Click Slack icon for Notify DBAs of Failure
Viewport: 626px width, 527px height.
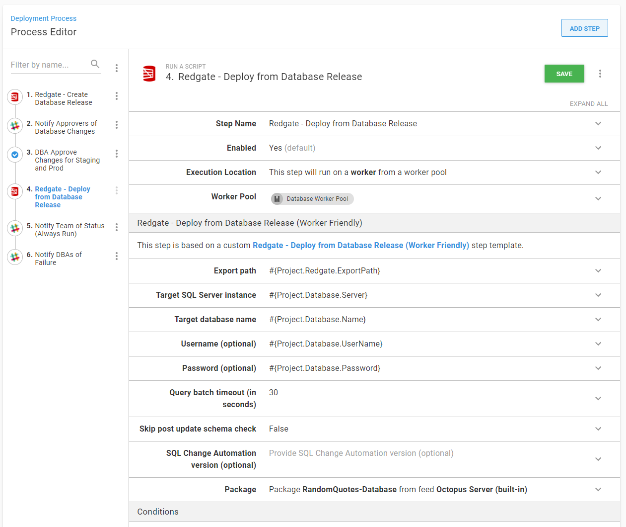(15, 257)
